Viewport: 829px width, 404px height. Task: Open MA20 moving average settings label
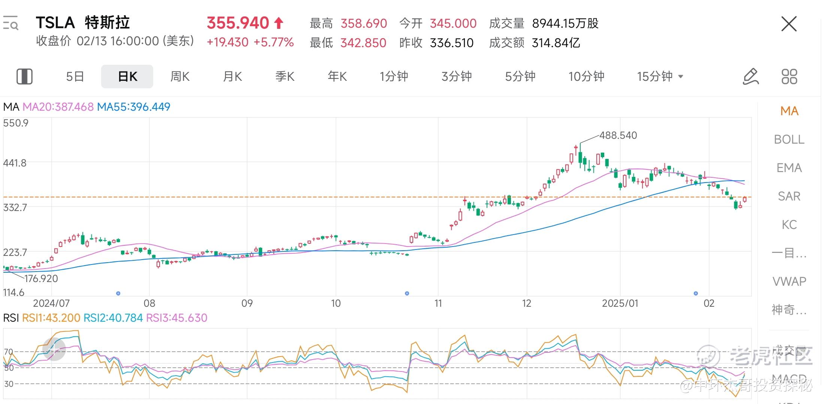click(x=58, y=107)
